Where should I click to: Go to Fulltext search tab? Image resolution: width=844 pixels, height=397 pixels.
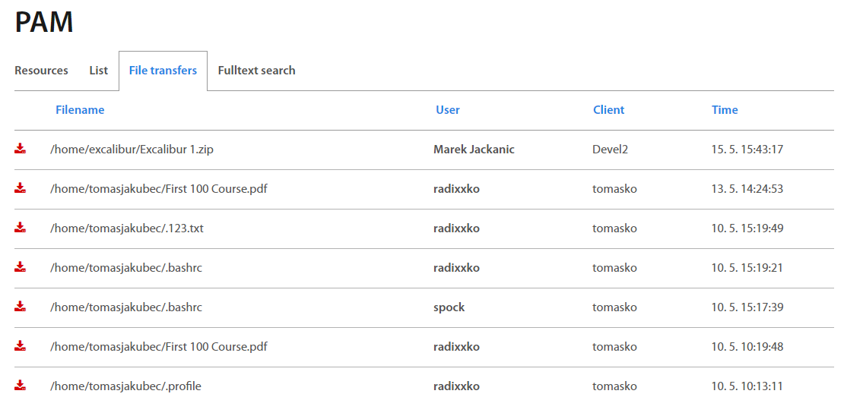[256, 71]
